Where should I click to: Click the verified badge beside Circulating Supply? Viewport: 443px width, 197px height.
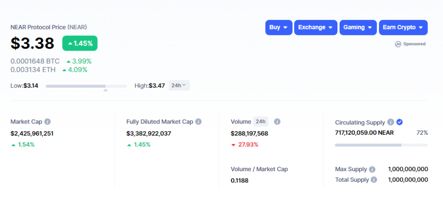(x=399, y=122)
